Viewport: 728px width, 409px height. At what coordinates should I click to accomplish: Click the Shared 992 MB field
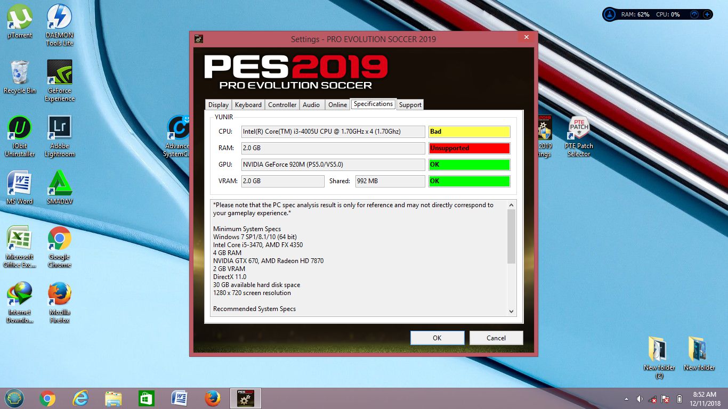coord(390,181)
